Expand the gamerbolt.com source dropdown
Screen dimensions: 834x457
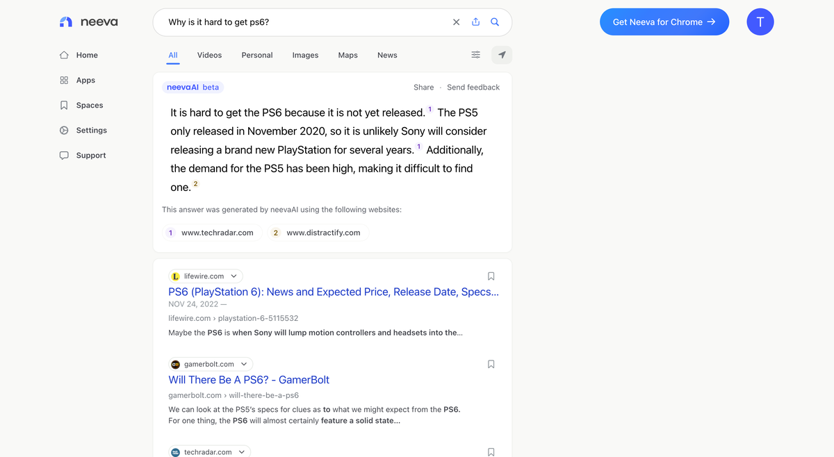(244, 364)
